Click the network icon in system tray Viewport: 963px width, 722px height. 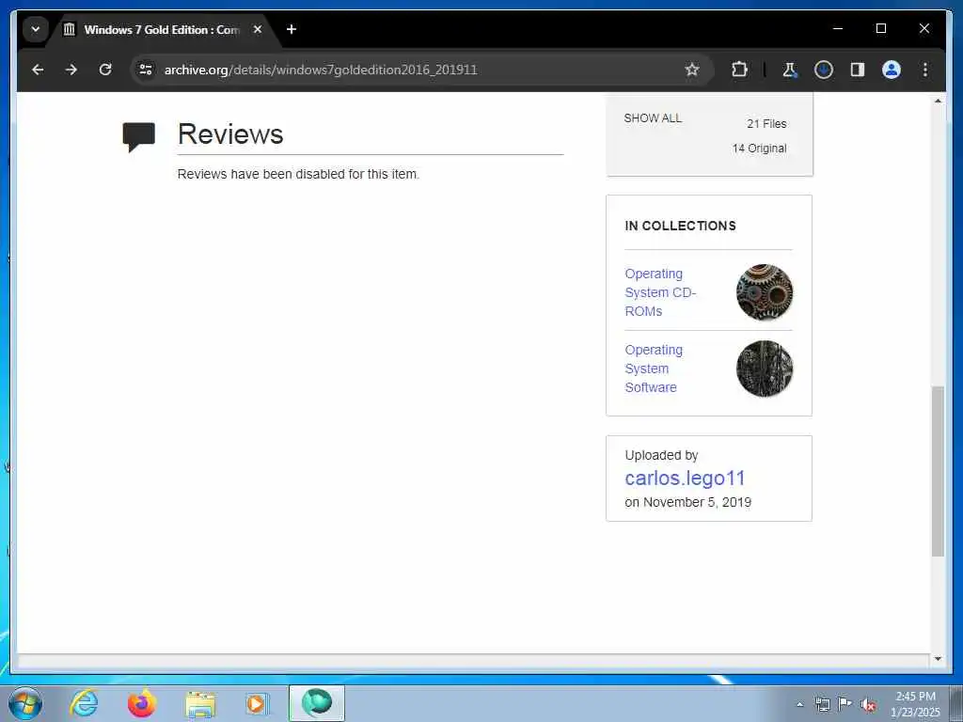(822, 704)
